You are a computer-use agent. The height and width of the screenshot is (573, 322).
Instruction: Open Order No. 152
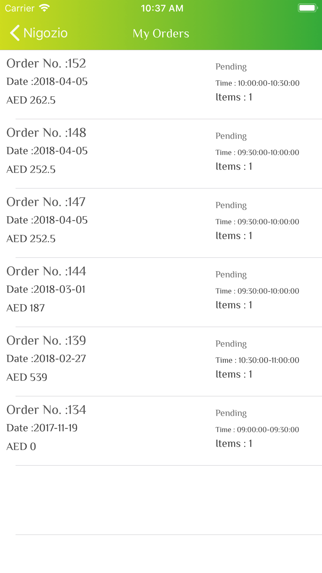(46, 63)
